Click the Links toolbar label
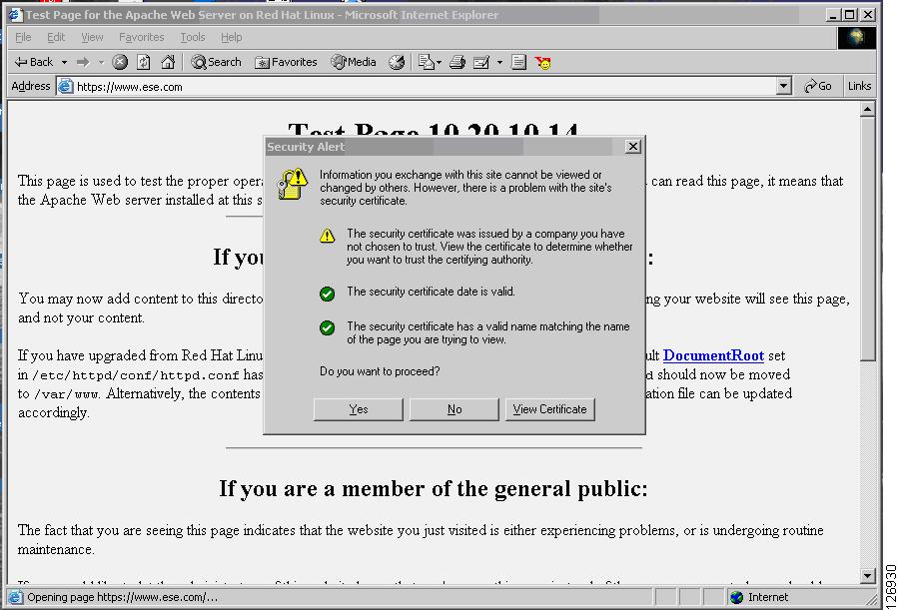The height and width of the screenshot is (610, 898). [x=860, y=87]
